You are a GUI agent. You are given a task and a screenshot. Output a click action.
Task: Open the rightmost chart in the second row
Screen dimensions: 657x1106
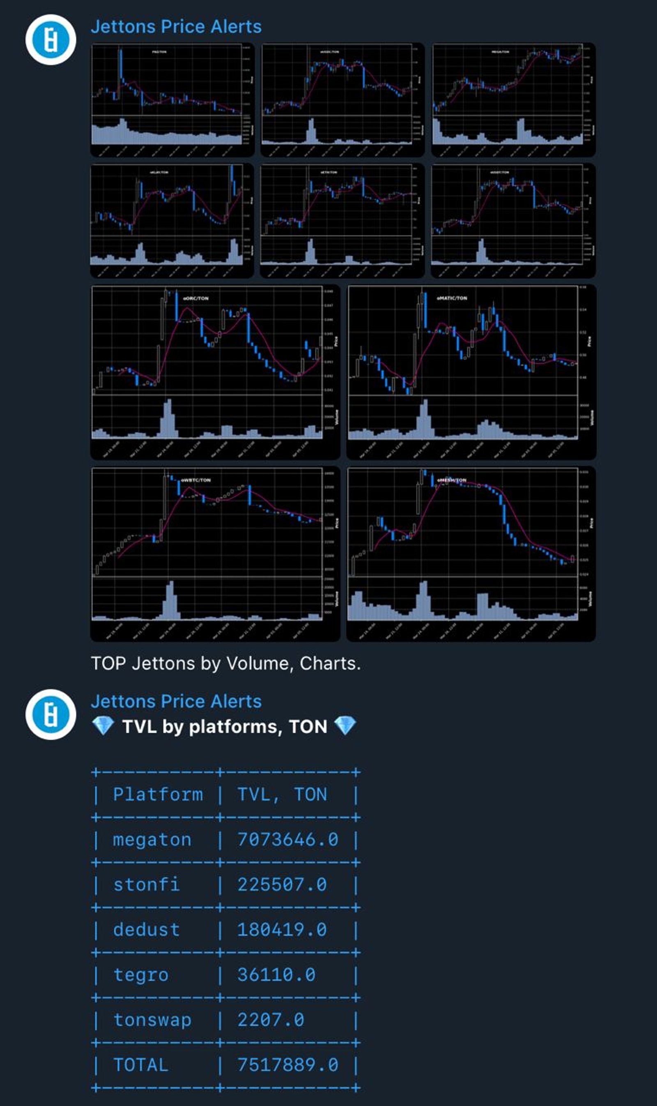[x=513, y=221]
